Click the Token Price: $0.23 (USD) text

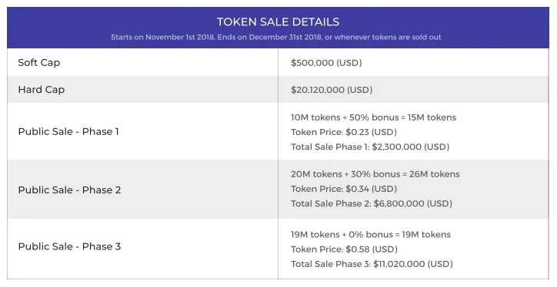click(x=344, y=132)
